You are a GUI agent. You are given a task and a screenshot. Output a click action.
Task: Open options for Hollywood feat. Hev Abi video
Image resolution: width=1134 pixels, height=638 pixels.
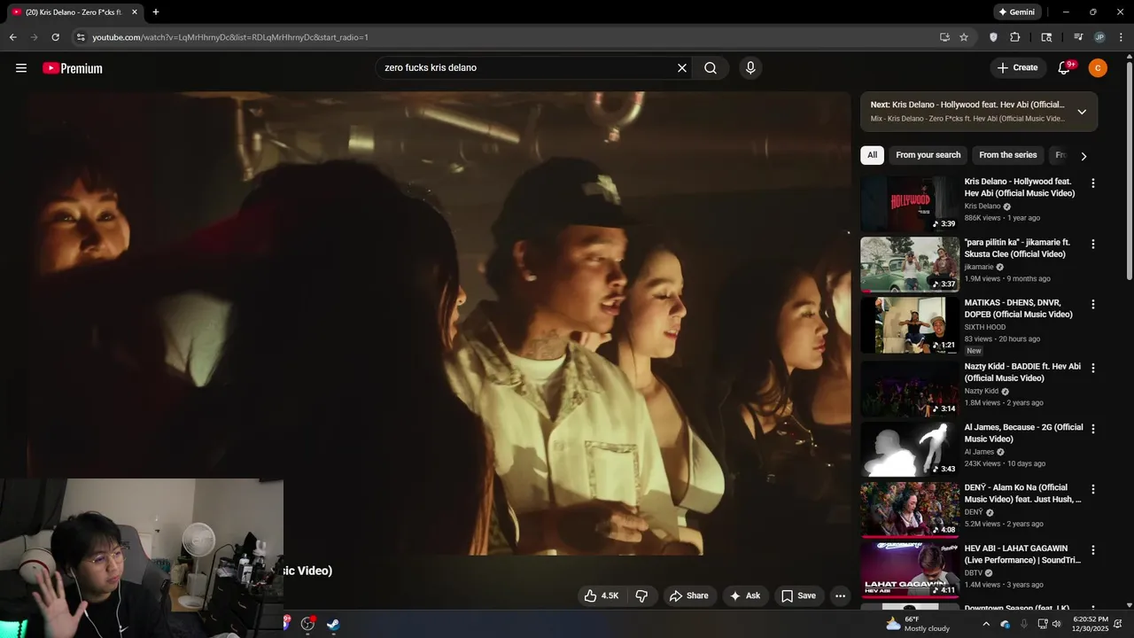pyautogui.click(x=1092, y=183)
